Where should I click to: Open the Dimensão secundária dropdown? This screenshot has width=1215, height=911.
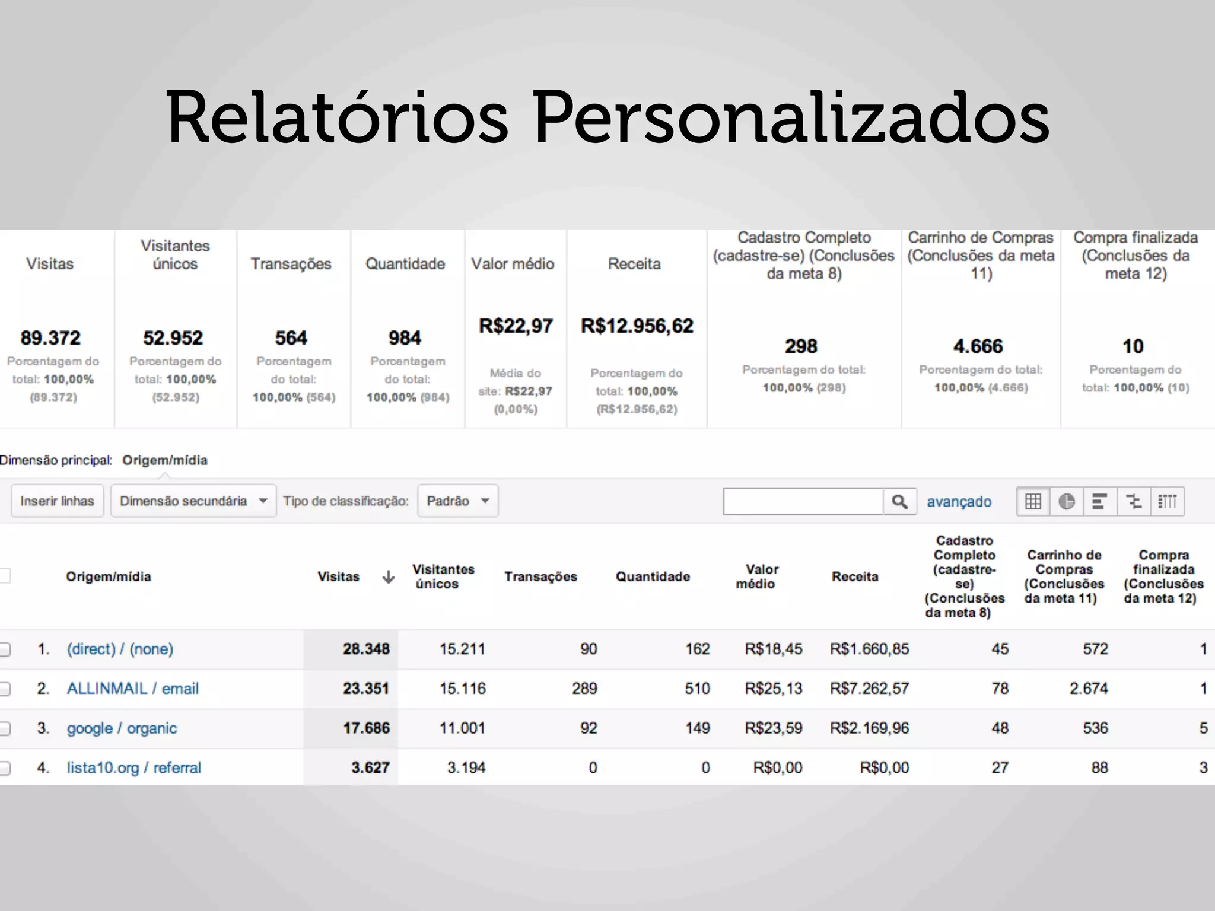[193, 501]
